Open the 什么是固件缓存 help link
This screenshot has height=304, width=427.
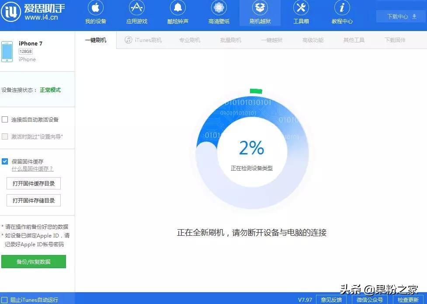coord(32,169)
